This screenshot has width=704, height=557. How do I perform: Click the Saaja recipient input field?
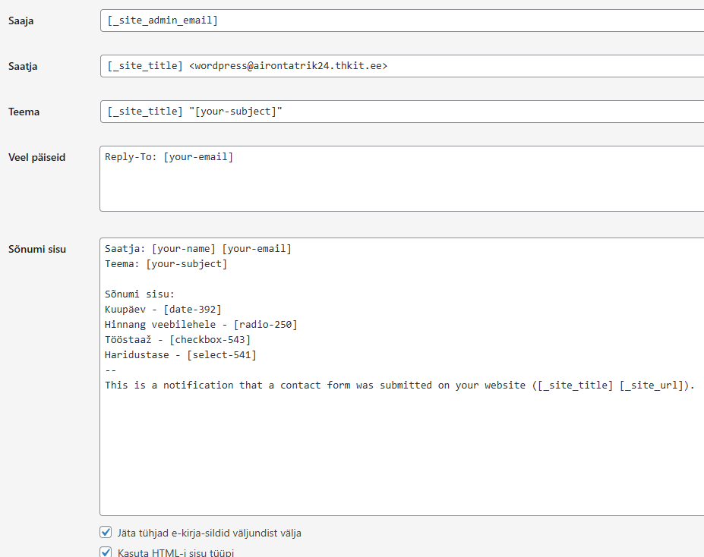(x=401, y=20)
